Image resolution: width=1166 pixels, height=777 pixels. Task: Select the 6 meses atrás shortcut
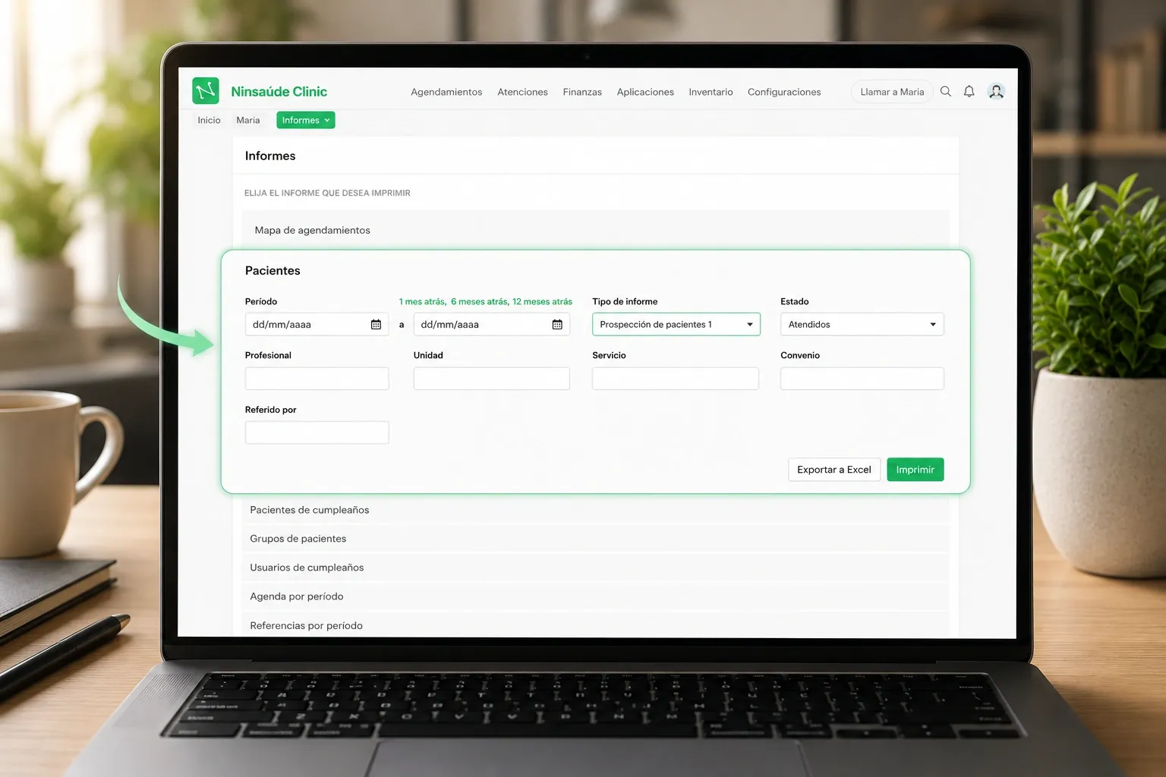coord(479,301)
